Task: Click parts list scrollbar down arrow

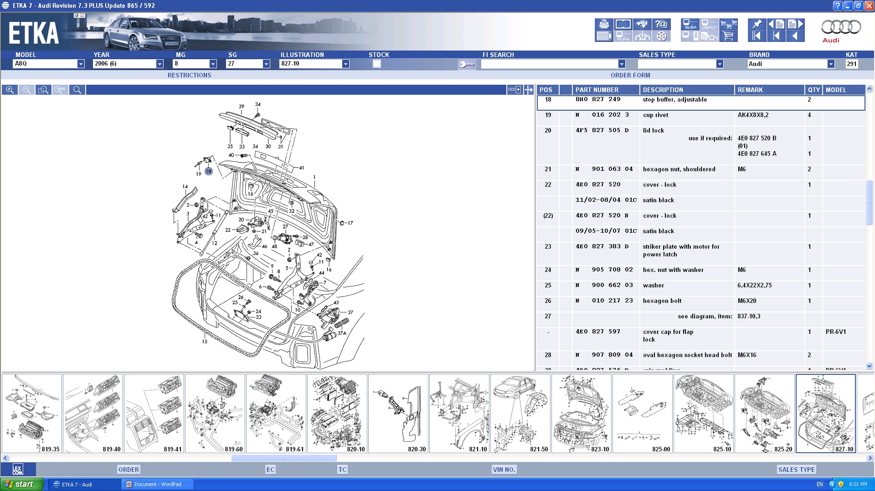Action: 869,366
